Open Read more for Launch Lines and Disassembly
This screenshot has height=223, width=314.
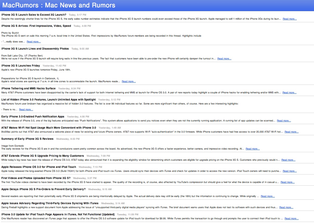click(224, 59)
